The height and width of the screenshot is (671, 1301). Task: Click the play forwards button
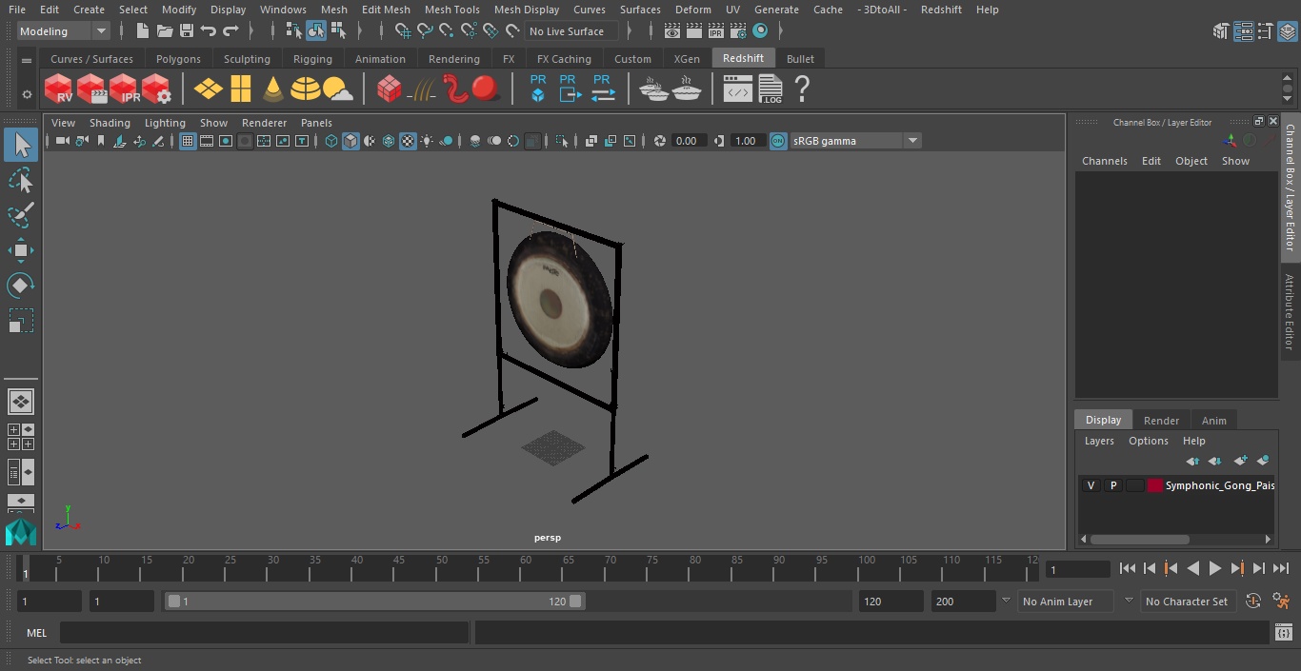pos(1215,568)
